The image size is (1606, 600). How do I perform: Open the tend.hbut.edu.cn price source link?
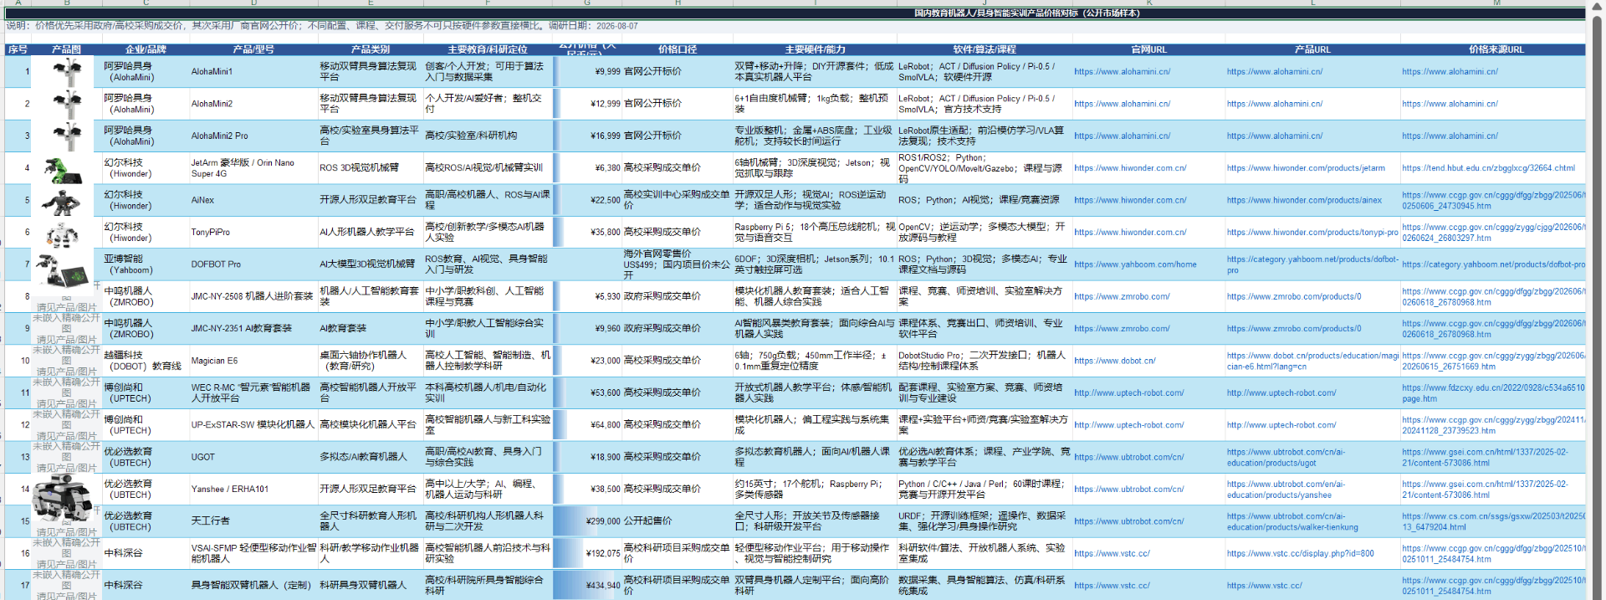1488,168
